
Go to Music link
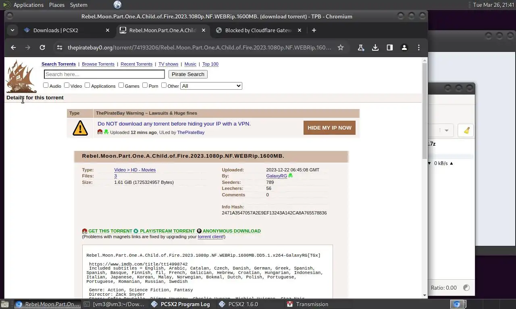(190, 64)
